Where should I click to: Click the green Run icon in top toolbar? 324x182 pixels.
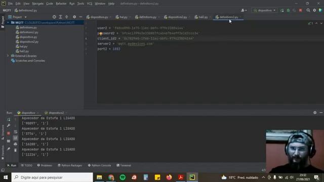click(x=282, y=10)
